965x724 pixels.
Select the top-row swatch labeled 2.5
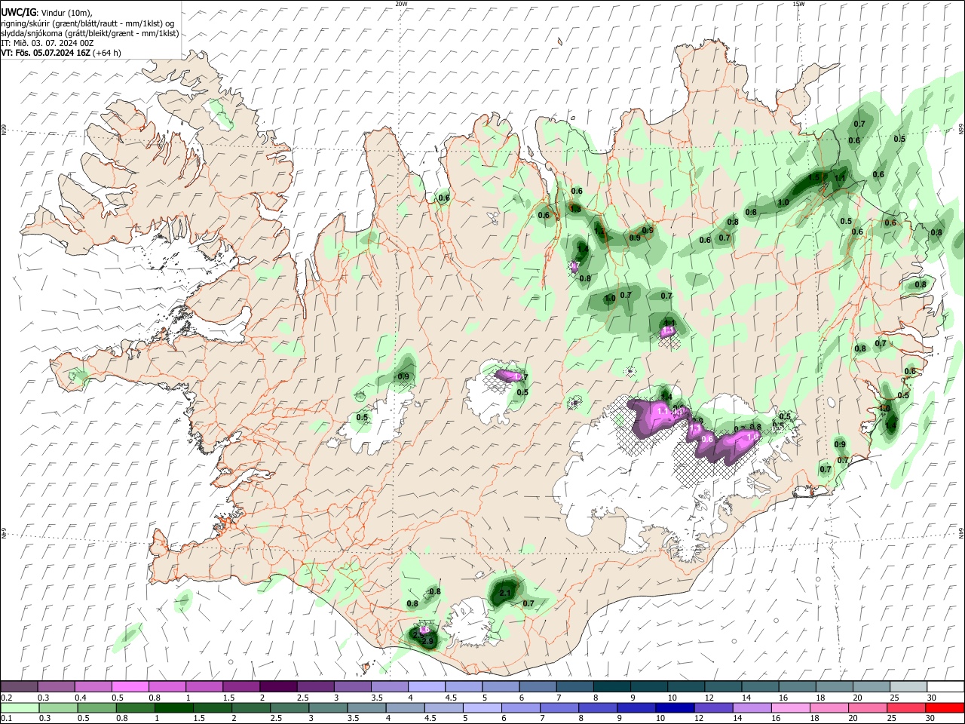click(314, 686)
